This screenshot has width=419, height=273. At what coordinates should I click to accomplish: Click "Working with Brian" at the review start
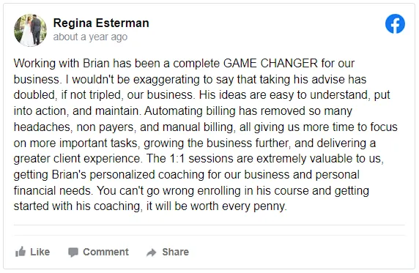coord(62,64)
